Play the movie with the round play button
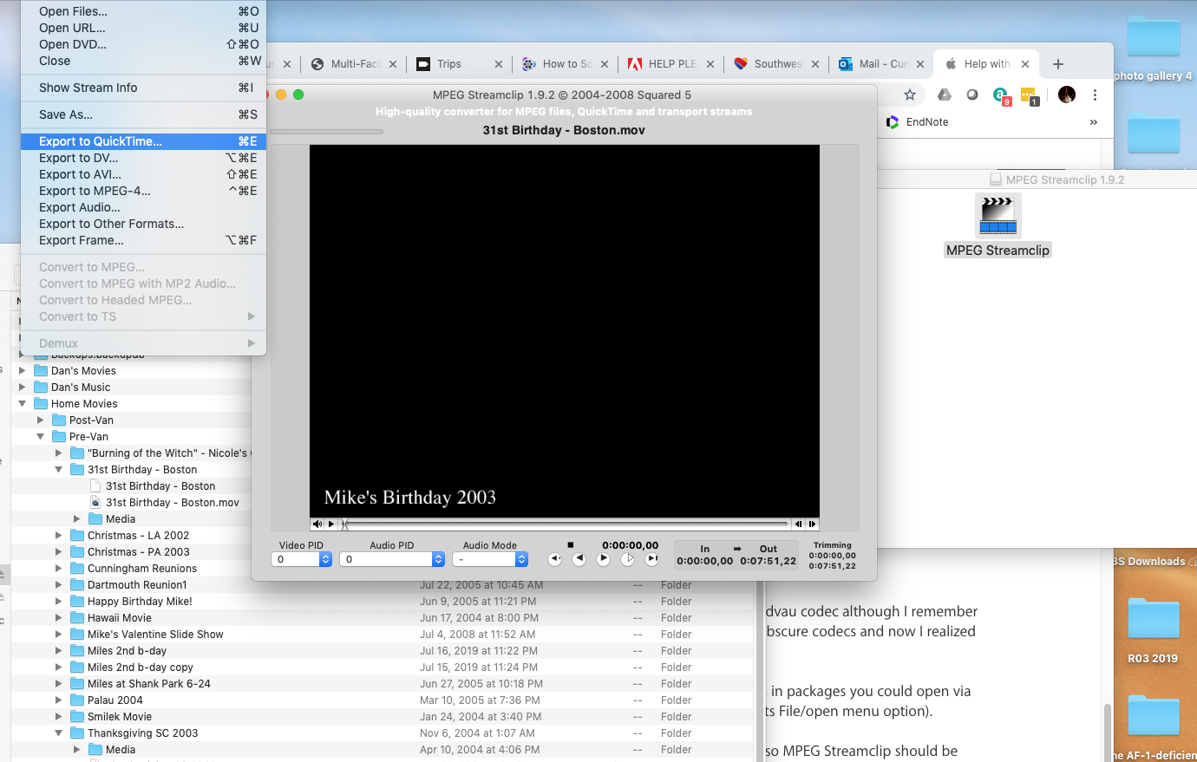The width and height of the screenshot is (1197, 762). [603, 559]
